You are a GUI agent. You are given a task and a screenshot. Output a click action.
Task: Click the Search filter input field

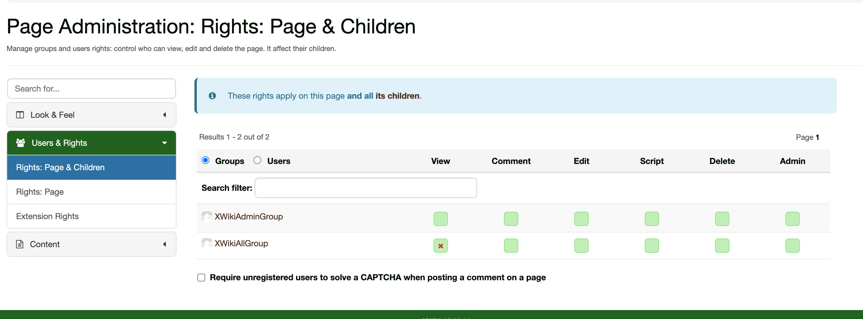click(x=366, y=188)
